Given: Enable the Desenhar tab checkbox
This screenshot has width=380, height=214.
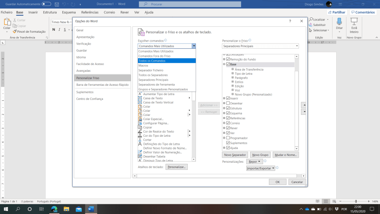Looking at the screenshot, I should (228, 103).
